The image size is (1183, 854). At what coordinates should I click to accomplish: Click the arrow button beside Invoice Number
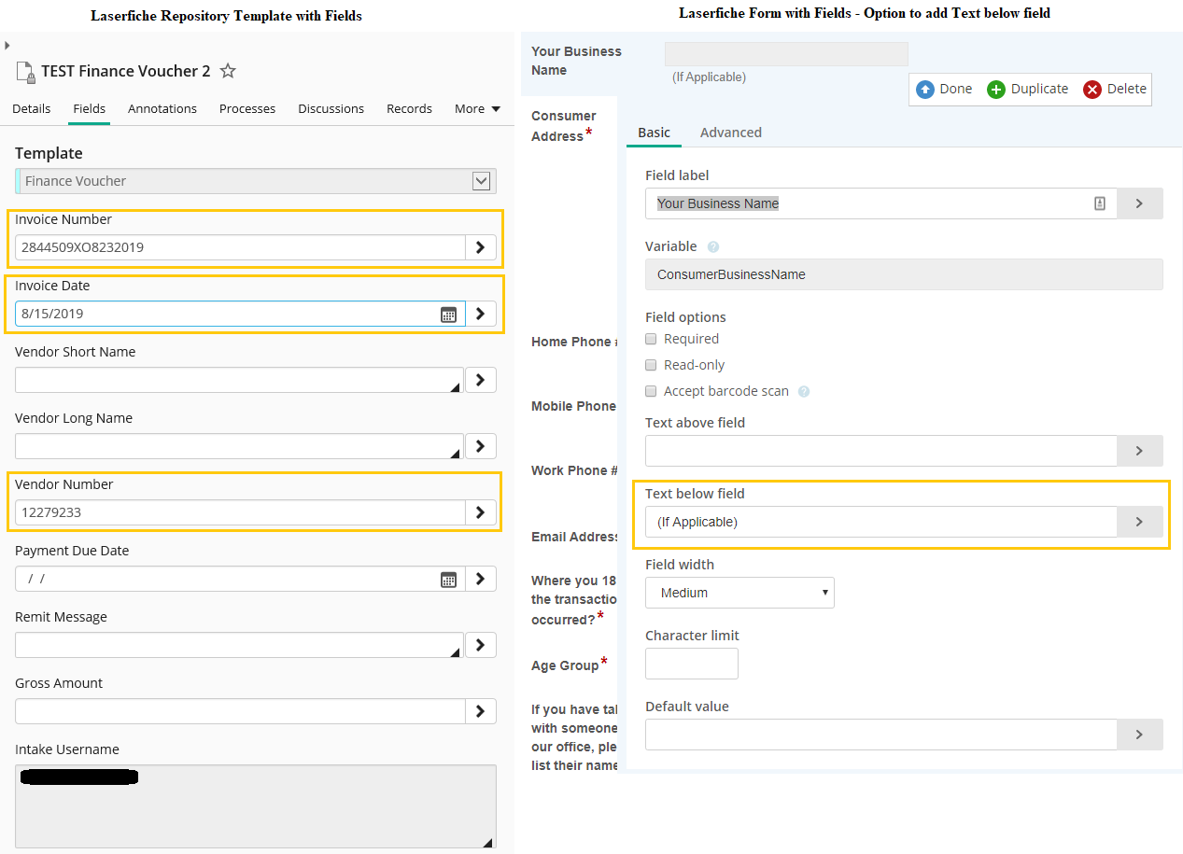(x=481, y=247)
